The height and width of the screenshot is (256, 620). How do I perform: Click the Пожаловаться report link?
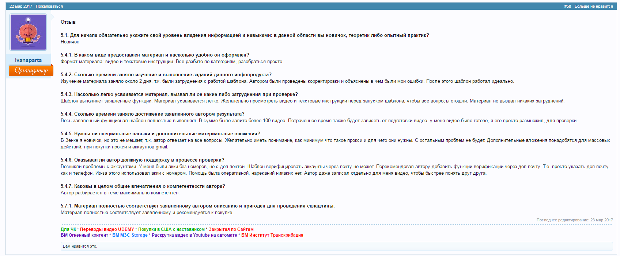pos(49,6)
